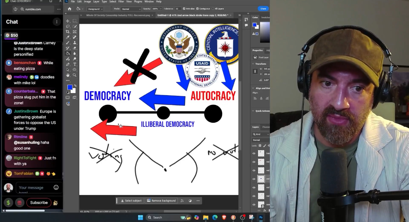Select the Frame tool

click(x=74, y=32)
